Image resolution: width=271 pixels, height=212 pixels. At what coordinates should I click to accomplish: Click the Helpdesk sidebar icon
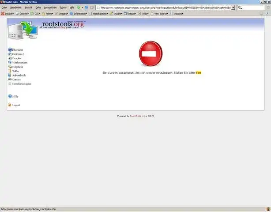coord(10,67)
